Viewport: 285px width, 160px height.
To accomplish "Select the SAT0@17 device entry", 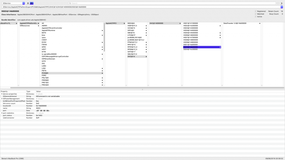I will [137, 52].
